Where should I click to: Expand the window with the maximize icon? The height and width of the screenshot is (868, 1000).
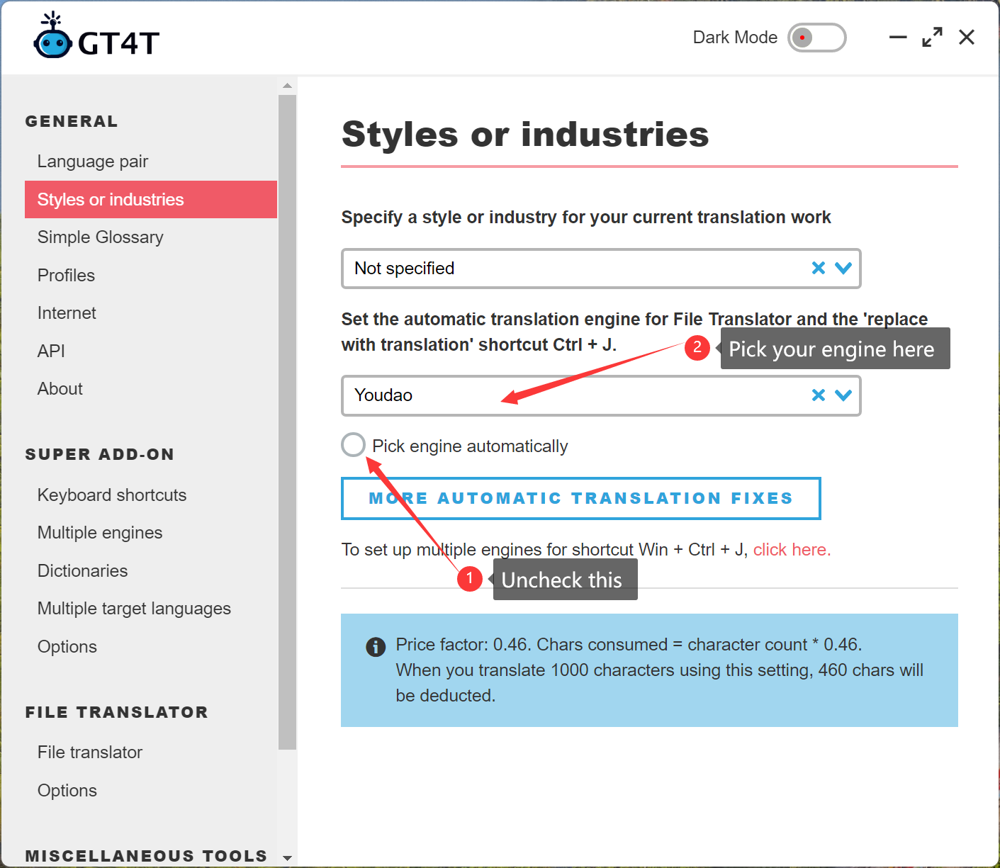932,37
